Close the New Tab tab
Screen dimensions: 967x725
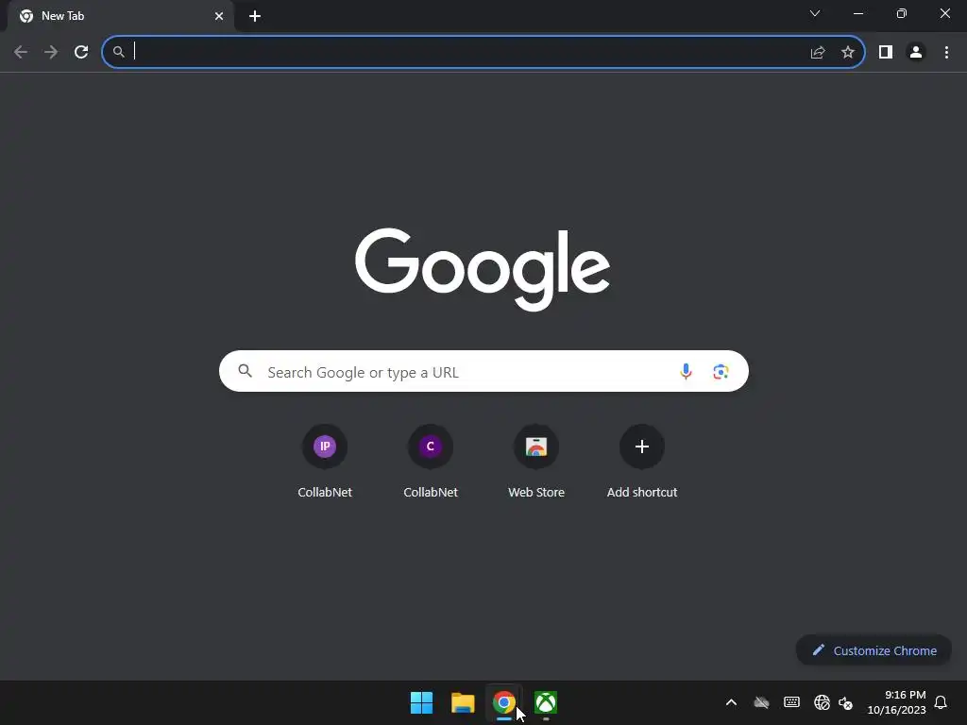(219, 16)
